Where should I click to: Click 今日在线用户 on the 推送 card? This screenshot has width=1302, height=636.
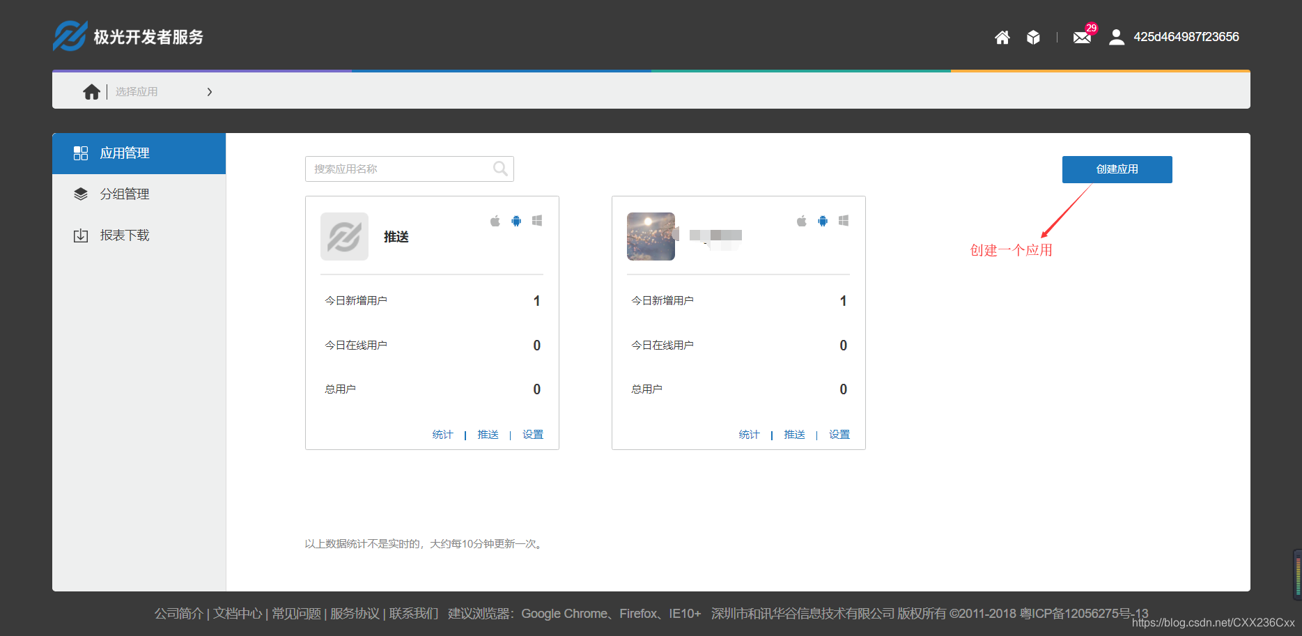pyautogui.click(x=356, y=346)
